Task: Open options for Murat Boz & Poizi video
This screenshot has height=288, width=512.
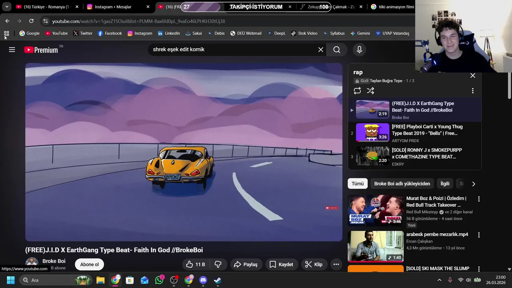Action: tap(478, 199)
